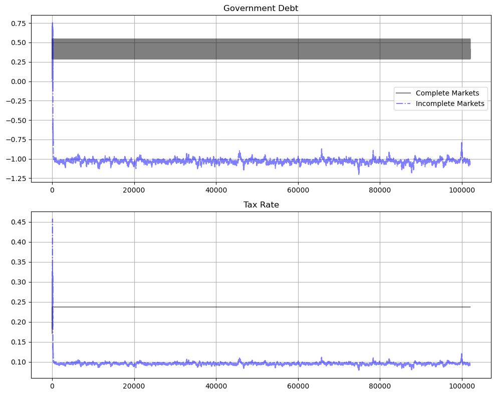The width and height of the screenshot is (496, 395).
Task: Click the 60000 x-axis label under Government Debt
Action: pos(298,190)
